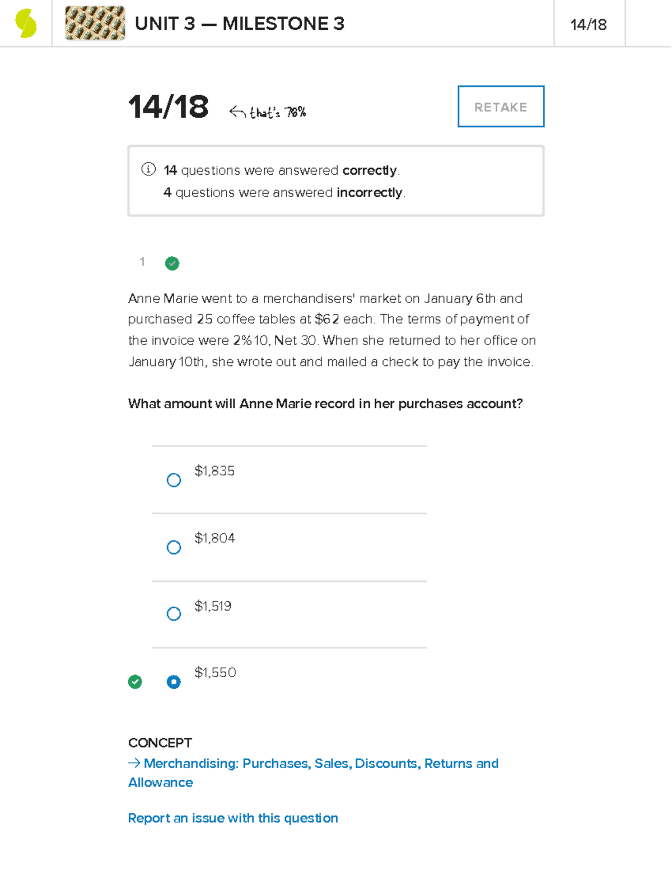Click the green correct-answer checkmark near $1,550
672x870 pixels.
[135, 682]
